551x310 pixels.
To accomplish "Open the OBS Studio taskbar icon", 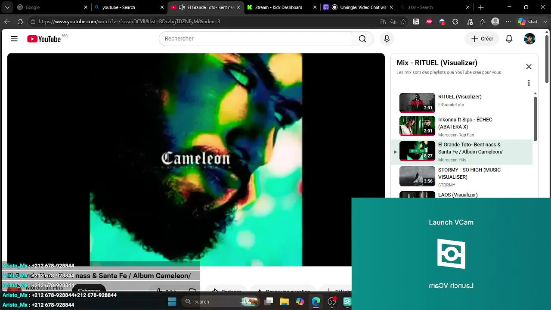I will click(x=332, y=301).
